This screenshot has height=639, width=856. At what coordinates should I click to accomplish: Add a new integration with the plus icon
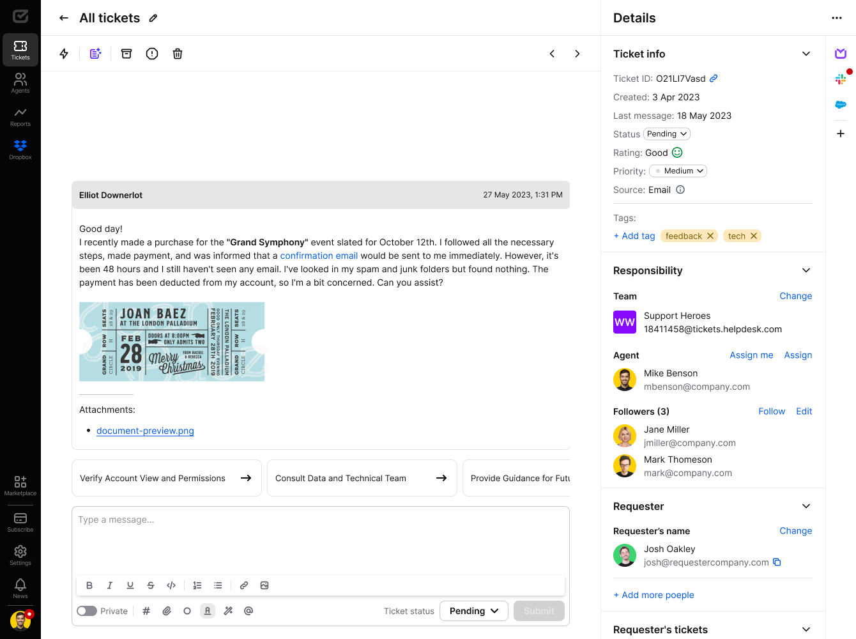(x=841, y=134)
